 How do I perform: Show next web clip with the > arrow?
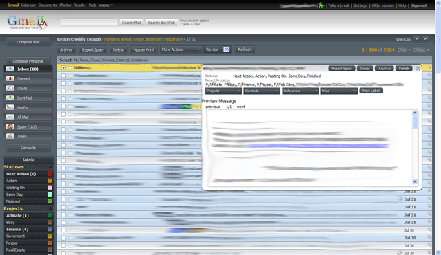pos(425,38)
